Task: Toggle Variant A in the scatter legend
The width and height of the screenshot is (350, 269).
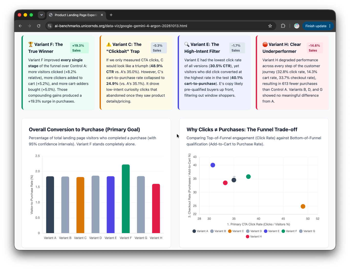Action: pyautogui.click(x=200, y=231)
